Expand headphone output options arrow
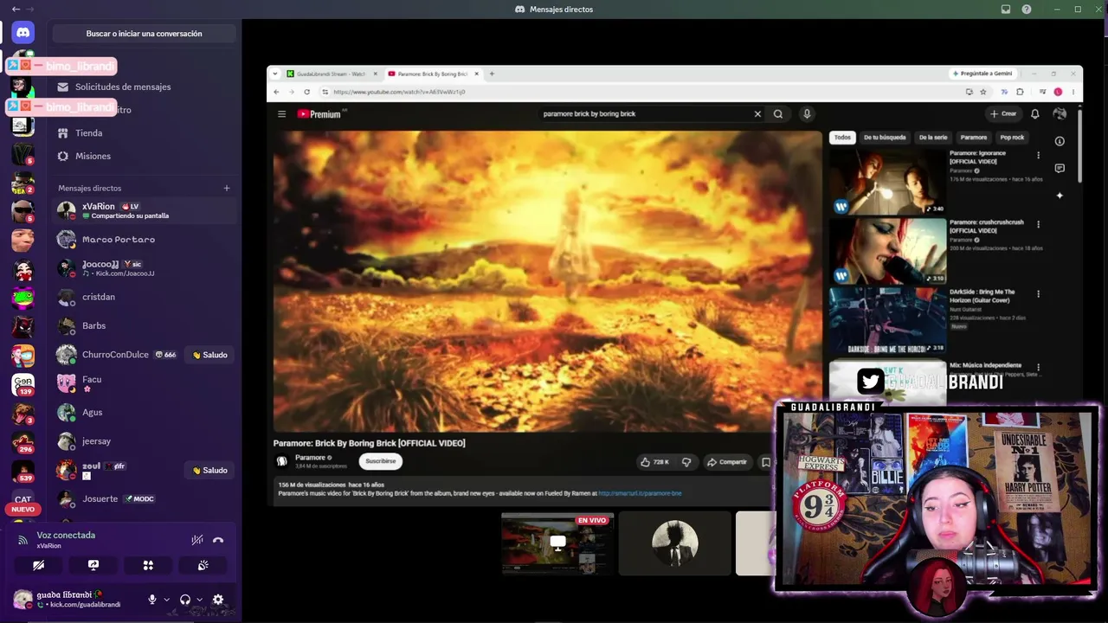The image size is (1108, 623). pyautogui.click(x=199, y=600)
